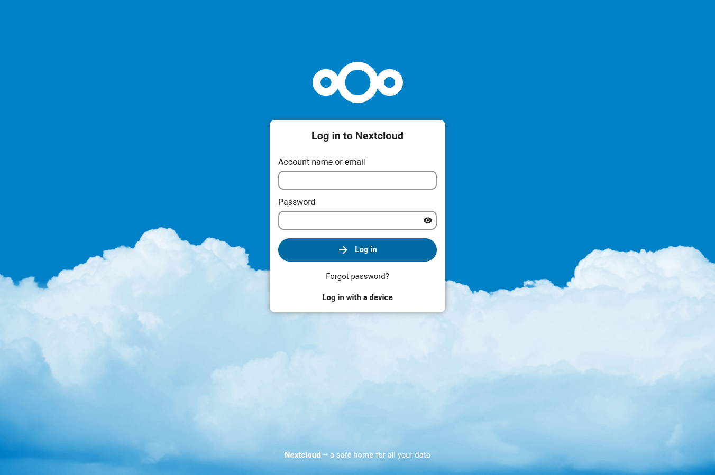Click the small left circle of the logo
715x475 pixels.
click(x=326, y=82)
